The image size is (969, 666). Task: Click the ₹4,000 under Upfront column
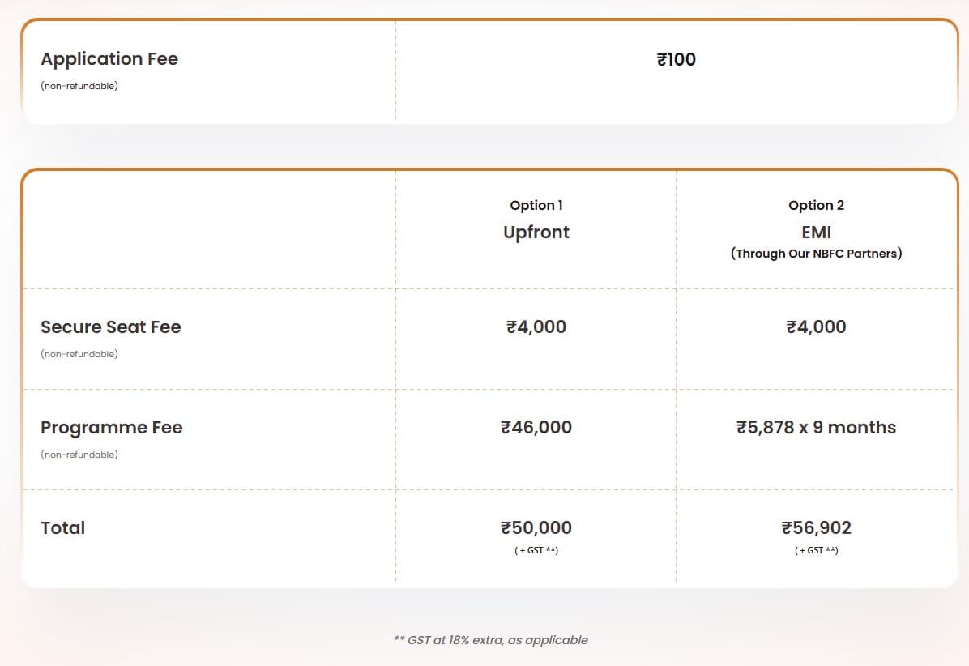pyautogui.click(x=536, y=327)
